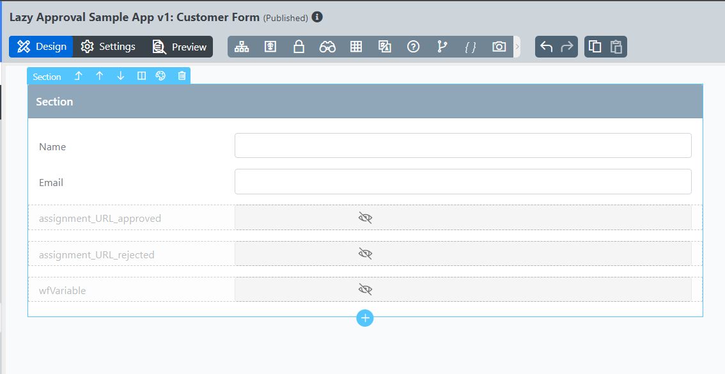Viewport: 725px width, 374px height.
Task: Switch to the Settings tab
Action: pyautogui.click(x=108, y=47)
